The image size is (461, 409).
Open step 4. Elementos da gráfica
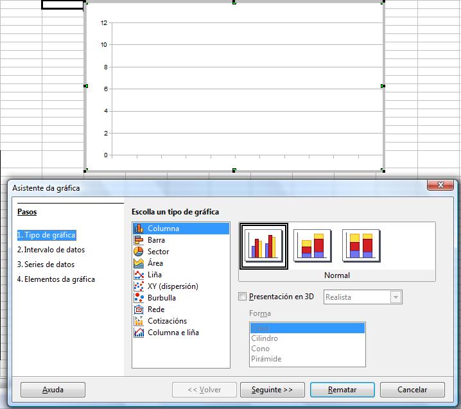[x=56, y=279]
